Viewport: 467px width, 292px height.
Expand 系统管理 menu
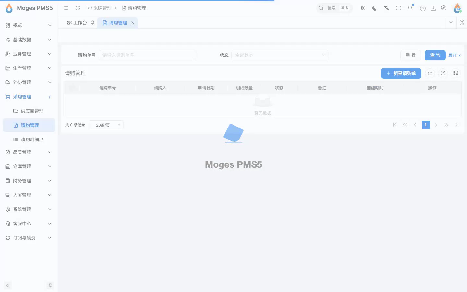[29, 209]
